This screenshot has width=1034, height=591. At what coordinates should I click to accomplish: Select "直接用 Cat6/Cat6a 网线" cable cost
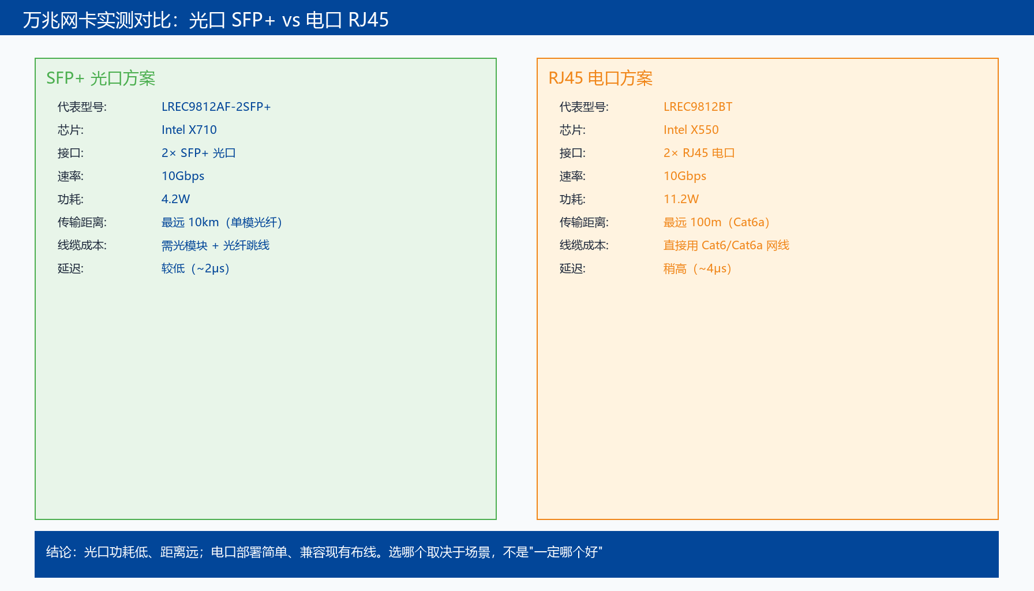point(726,245)
